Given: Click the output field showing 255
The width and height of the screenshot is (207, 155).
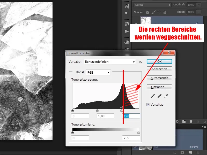Looking at the screenshot, I should pos(131,138).
